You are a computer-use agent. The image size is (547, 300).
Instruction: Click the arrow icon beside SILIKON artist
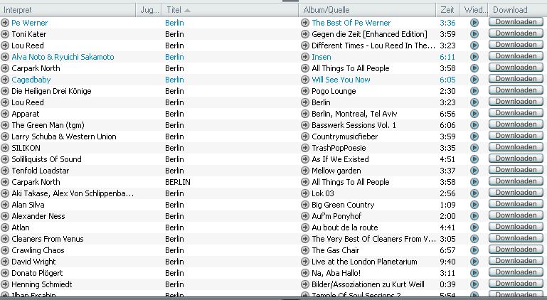pos(5,148)
